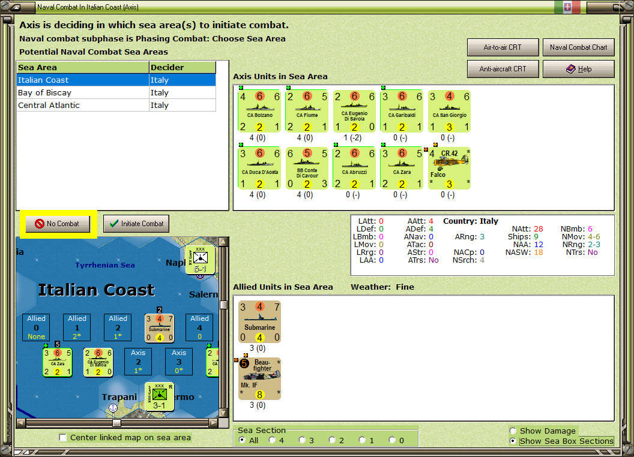Click the Axis 2 sea box section
The height and width of the screenshot is (457, 634).
pos(138,362)
